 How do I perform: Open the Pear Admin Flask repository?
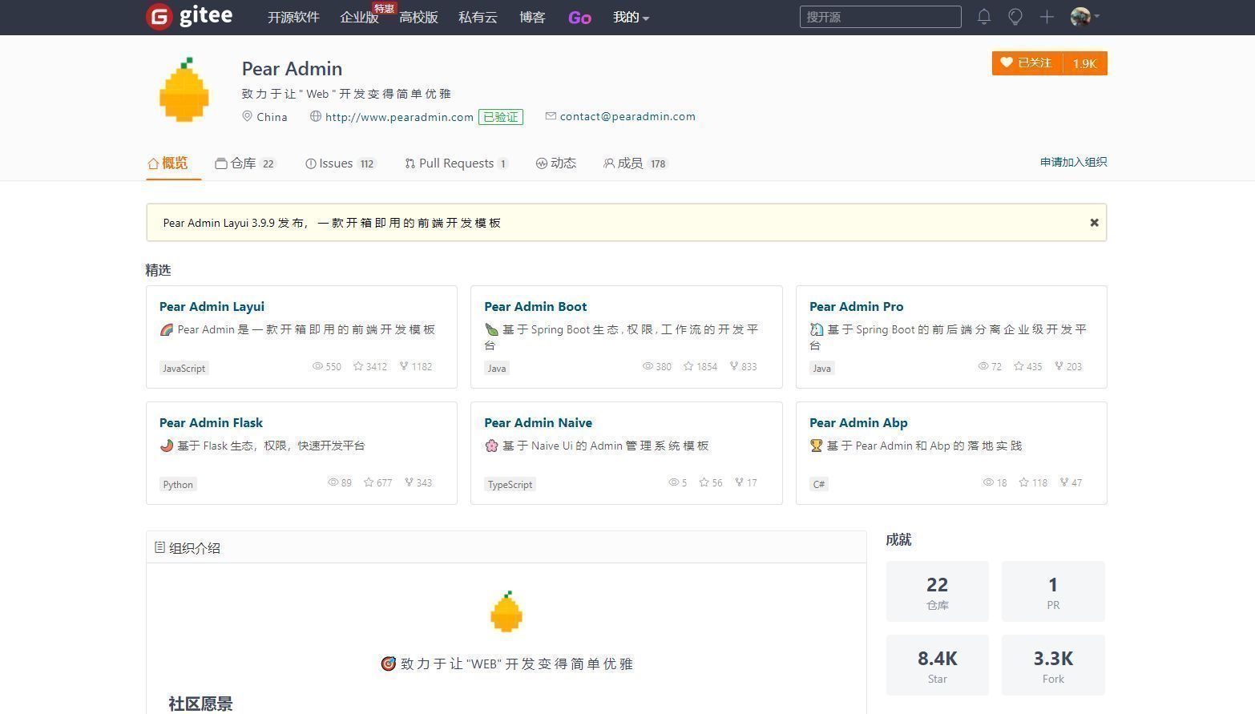coord(211,422)
